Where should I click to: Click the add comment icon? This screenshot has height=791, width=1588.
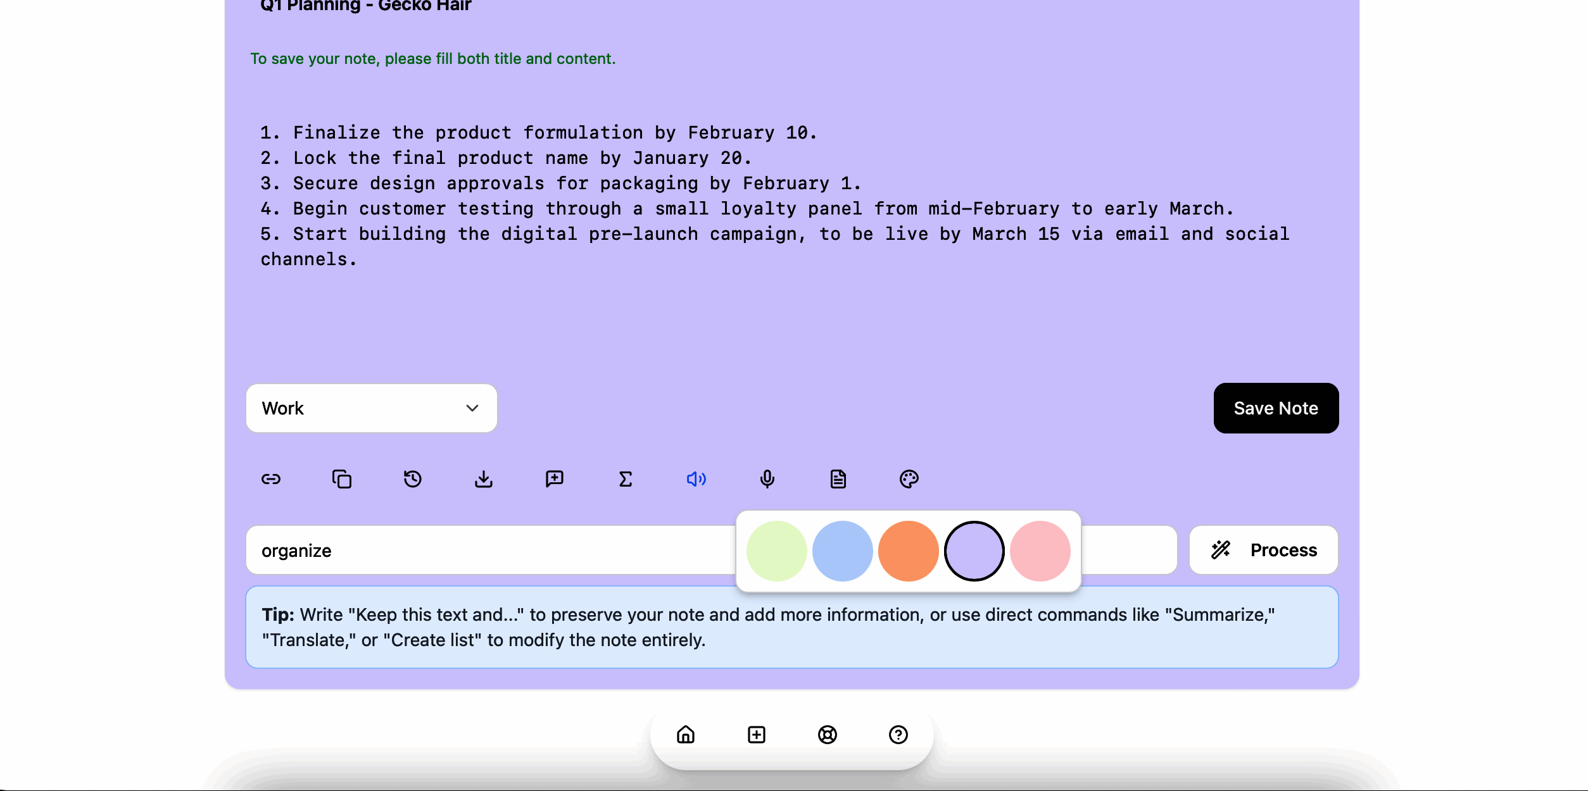pyautogui.click(x=555, y=479)
